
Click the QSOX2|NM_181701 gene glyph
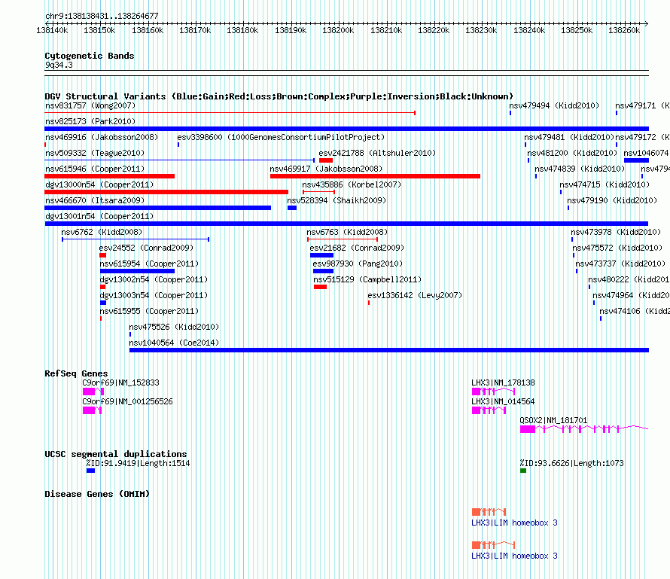[584, 429]
